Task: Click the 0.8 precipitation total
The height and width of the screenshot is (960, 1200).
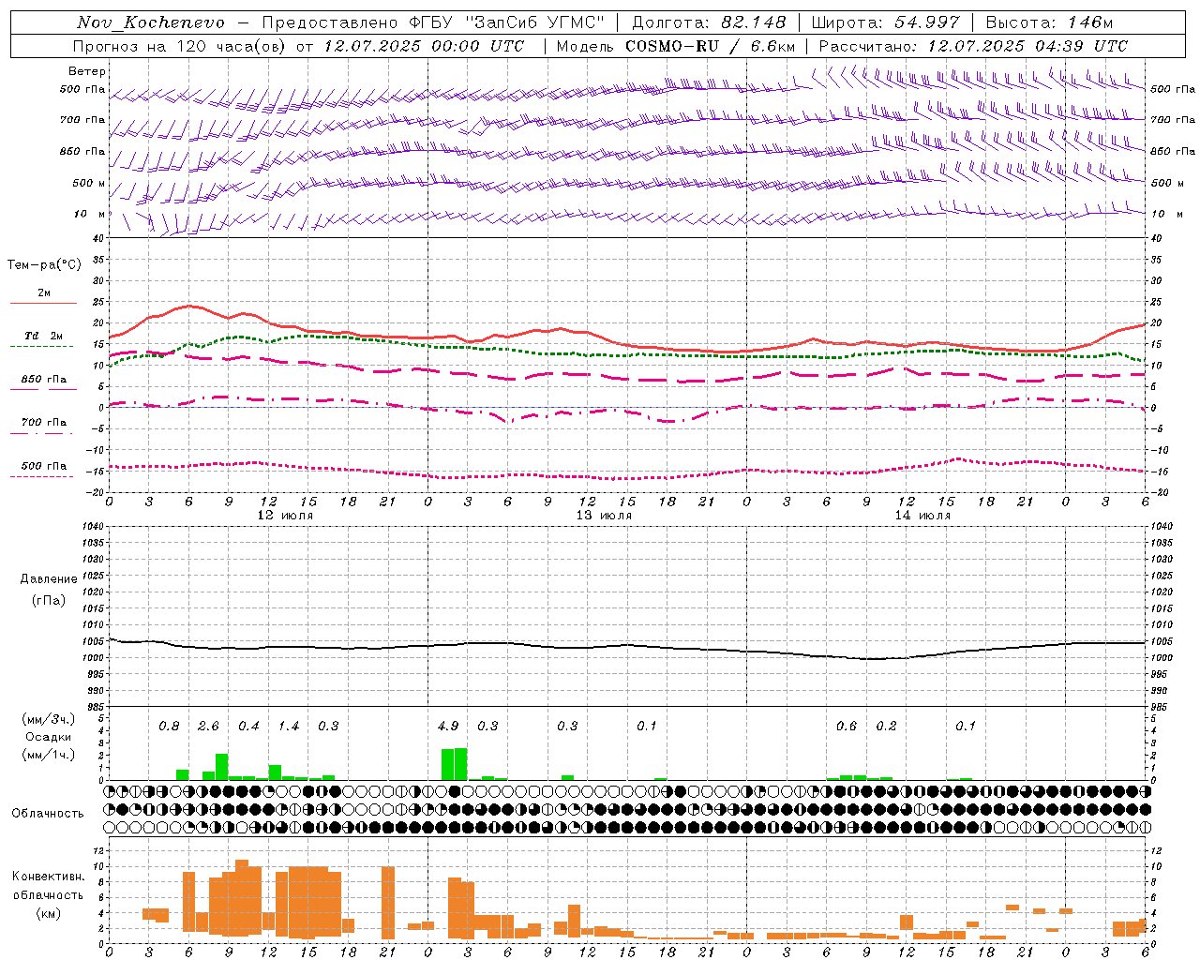Action: pos(169,726)
